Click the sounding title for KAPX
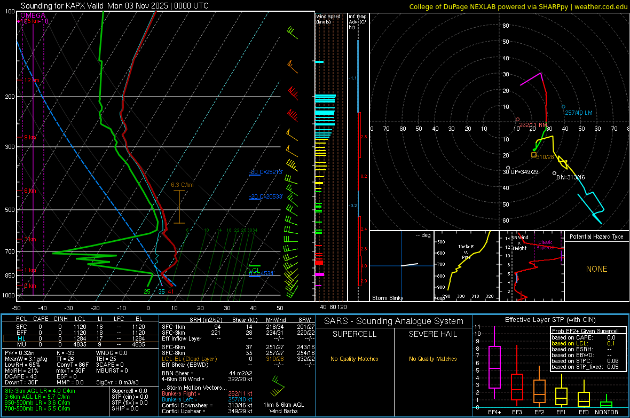 114,6
